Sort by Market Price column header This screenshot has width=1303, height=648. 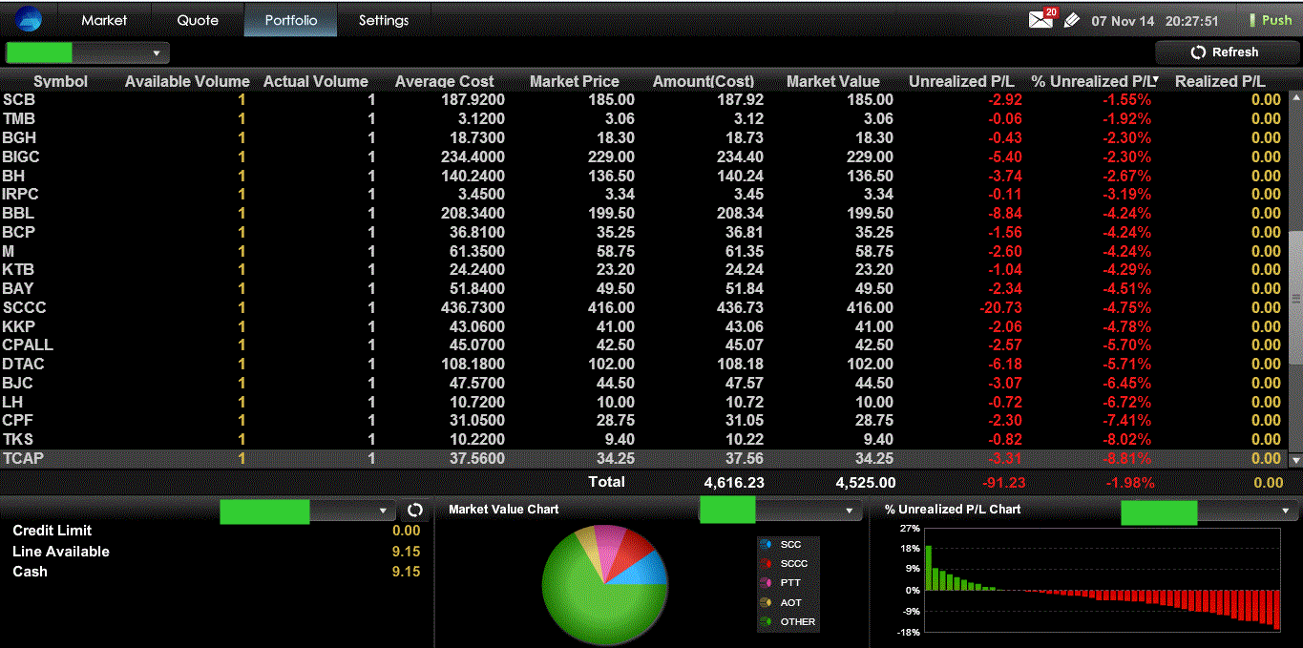(575, 81)
